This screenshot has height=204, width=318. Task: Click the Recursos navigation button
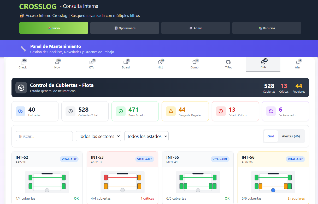pyautogui.click(x=267, y=28)
